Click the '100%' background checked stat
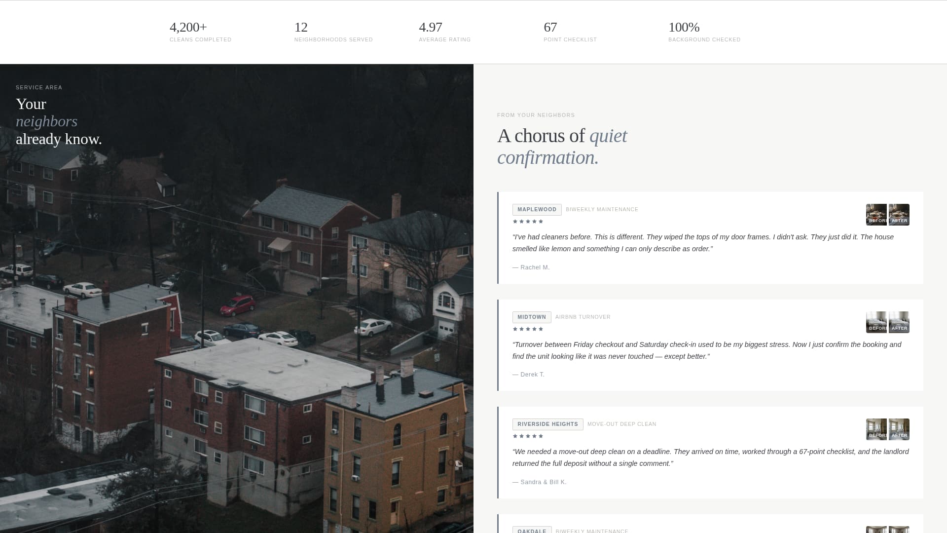 click(x=684, y=27)
